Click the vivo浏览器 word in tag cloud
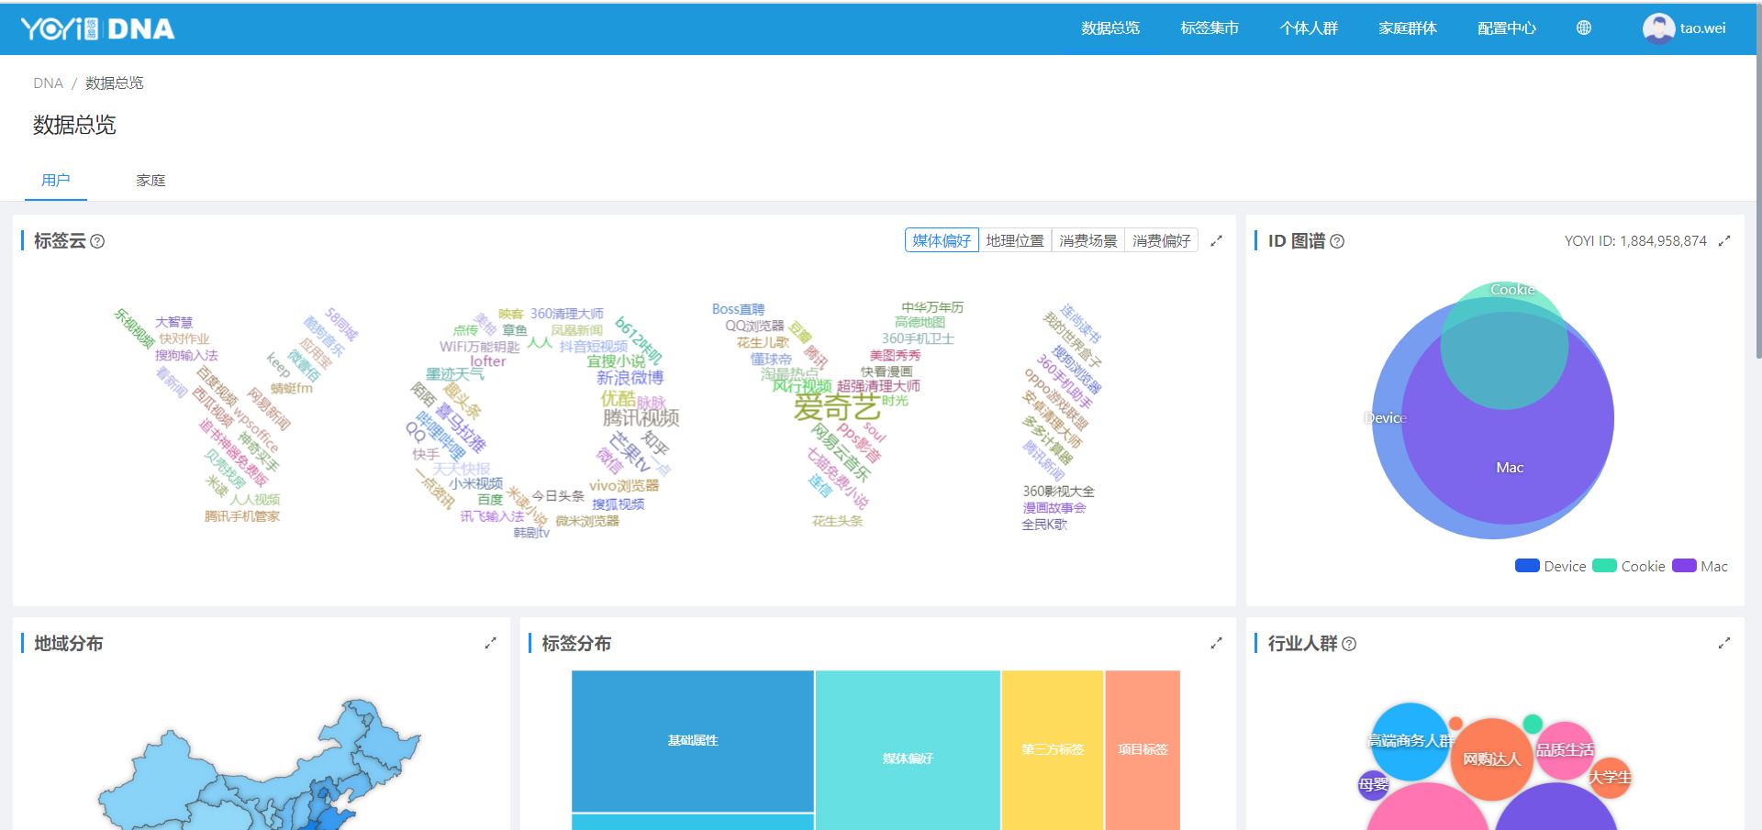Screen dimensions: 1762x830 coord(624,486)
